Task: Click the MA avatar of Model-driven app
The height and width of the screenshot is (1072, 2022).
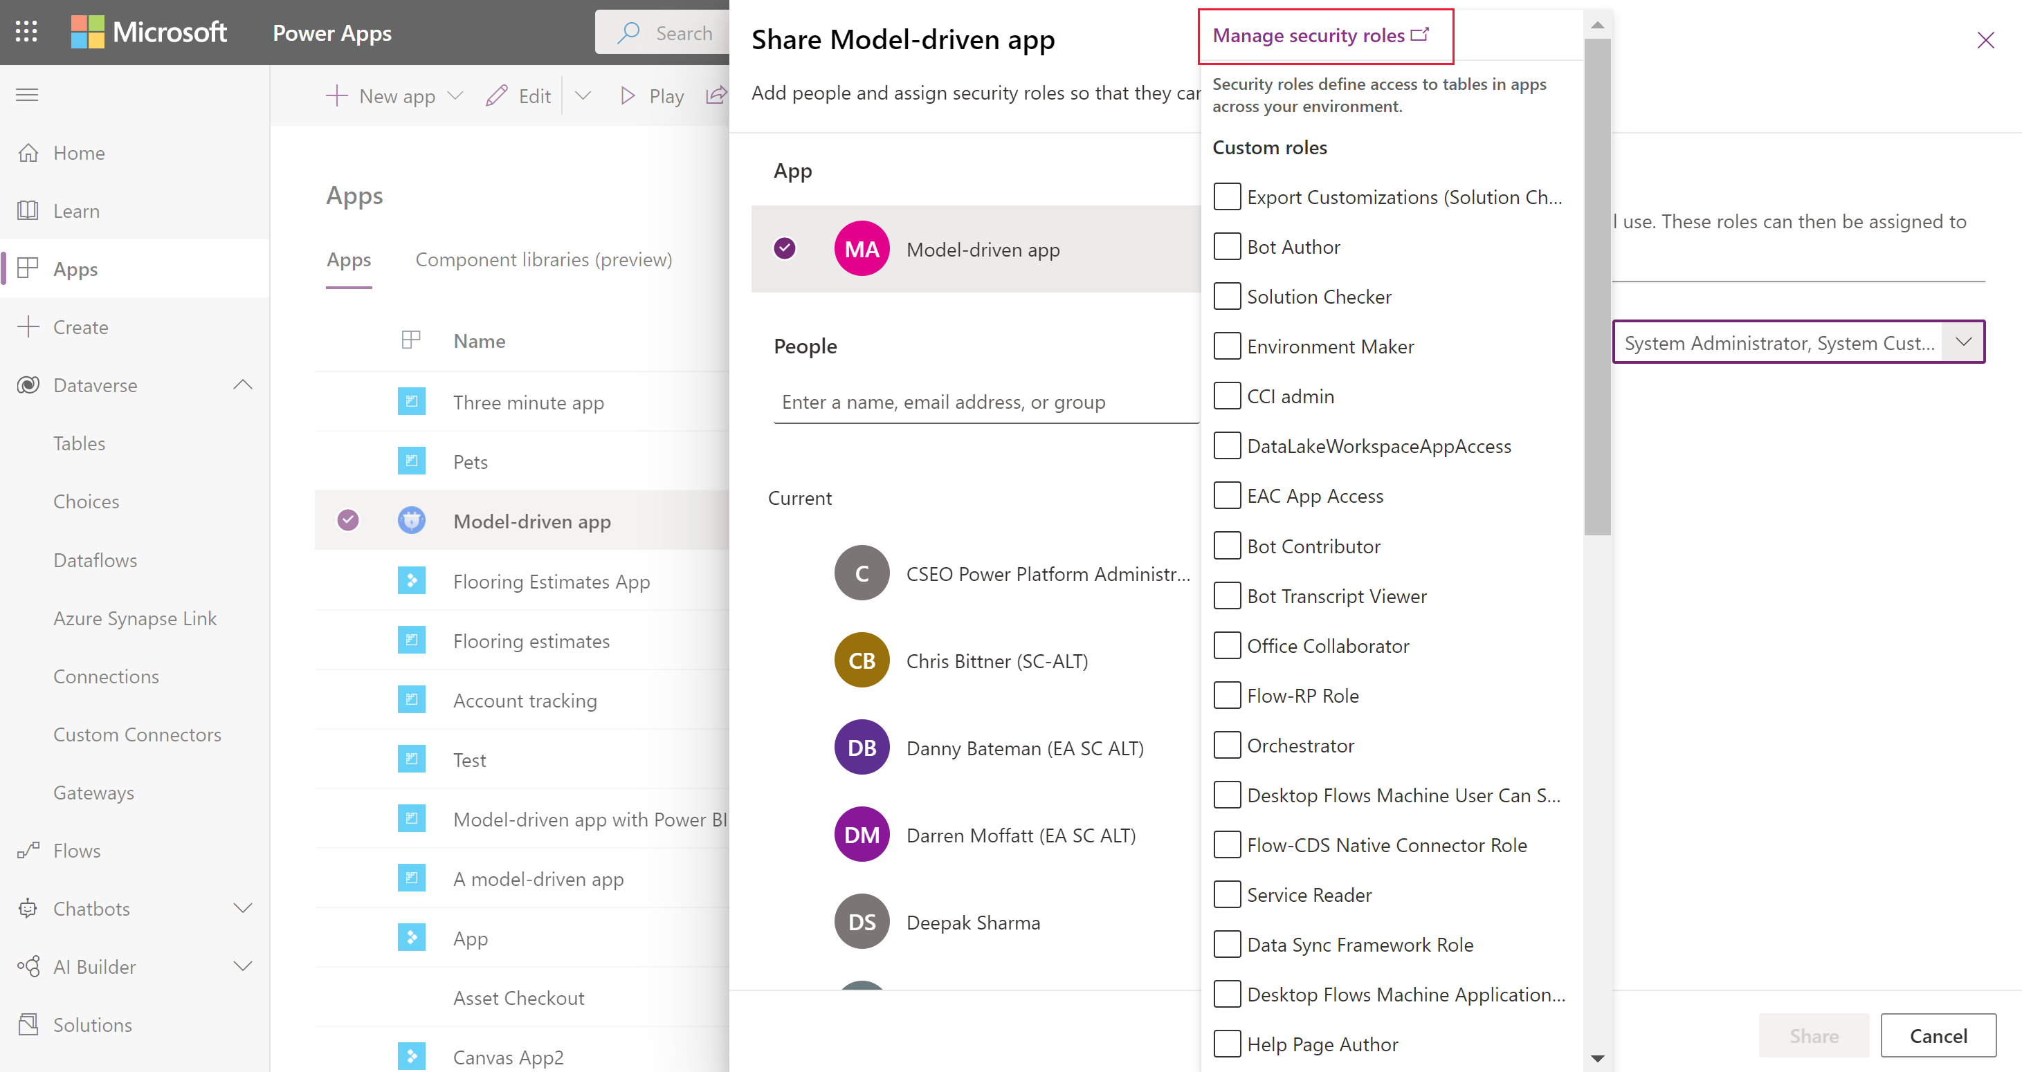Action: coord(862,249)
